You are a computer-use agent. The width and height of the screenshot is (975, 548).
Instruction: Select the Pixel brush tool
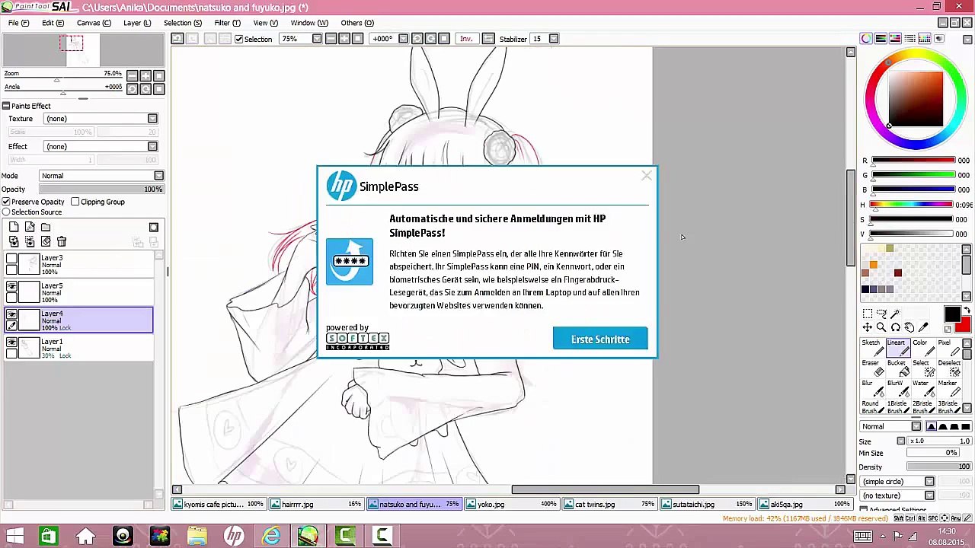click(x=948, y=348)
